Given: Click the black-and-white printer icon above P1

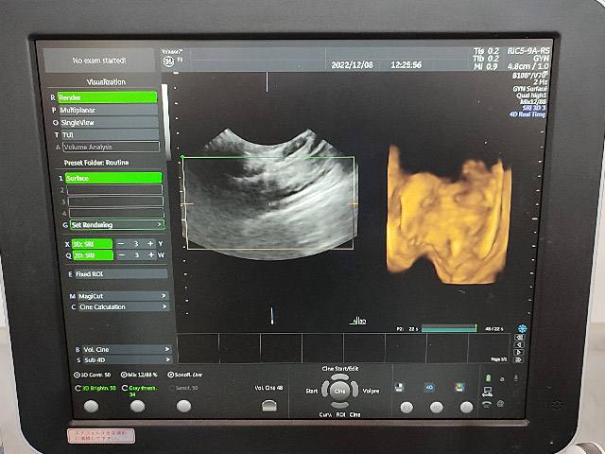Looking at the screenshot, I should [x=399, y=387].
